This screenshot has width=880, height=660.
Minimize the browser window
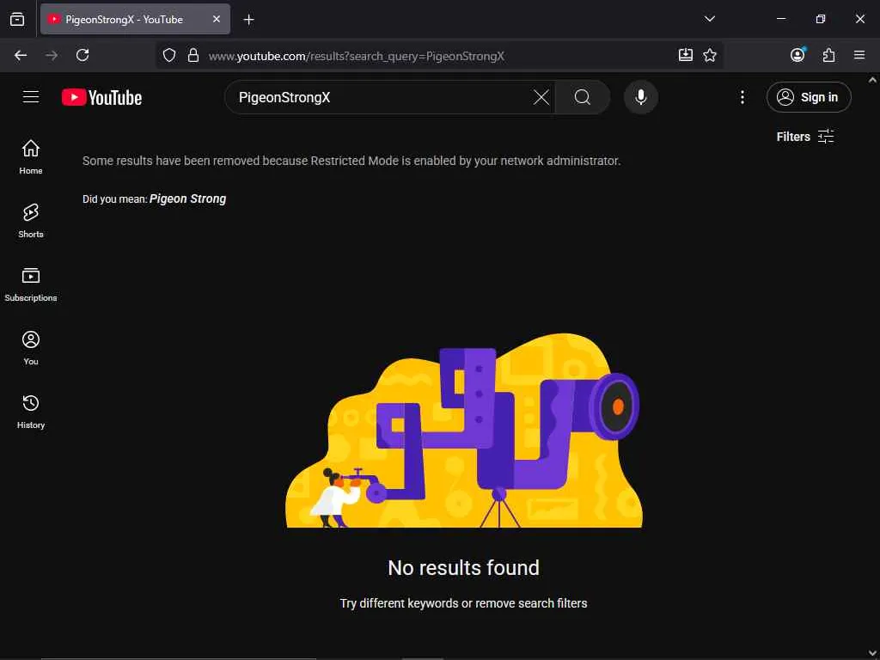780,19
